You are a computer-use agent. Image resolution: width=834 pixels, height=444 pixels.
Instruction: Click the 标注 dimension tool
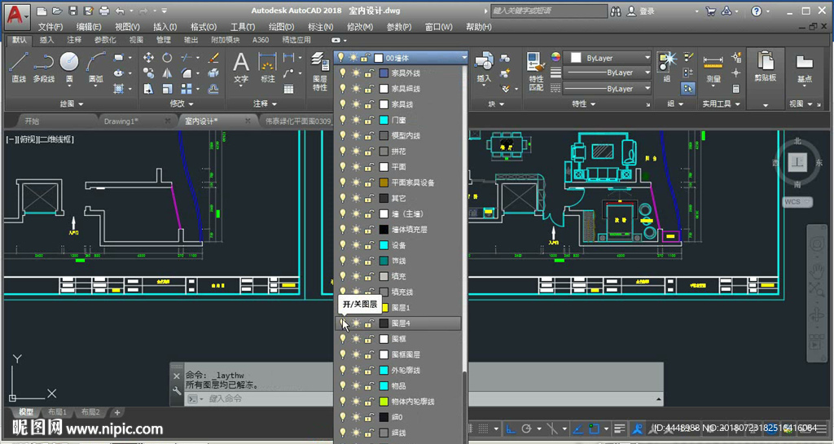[x=267, y=68]
